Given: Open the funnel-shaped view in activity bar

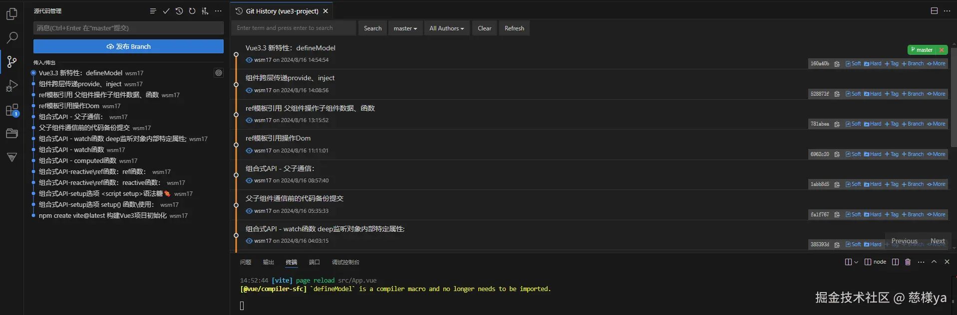Looking at the screenshot, I should pos(12,157).
